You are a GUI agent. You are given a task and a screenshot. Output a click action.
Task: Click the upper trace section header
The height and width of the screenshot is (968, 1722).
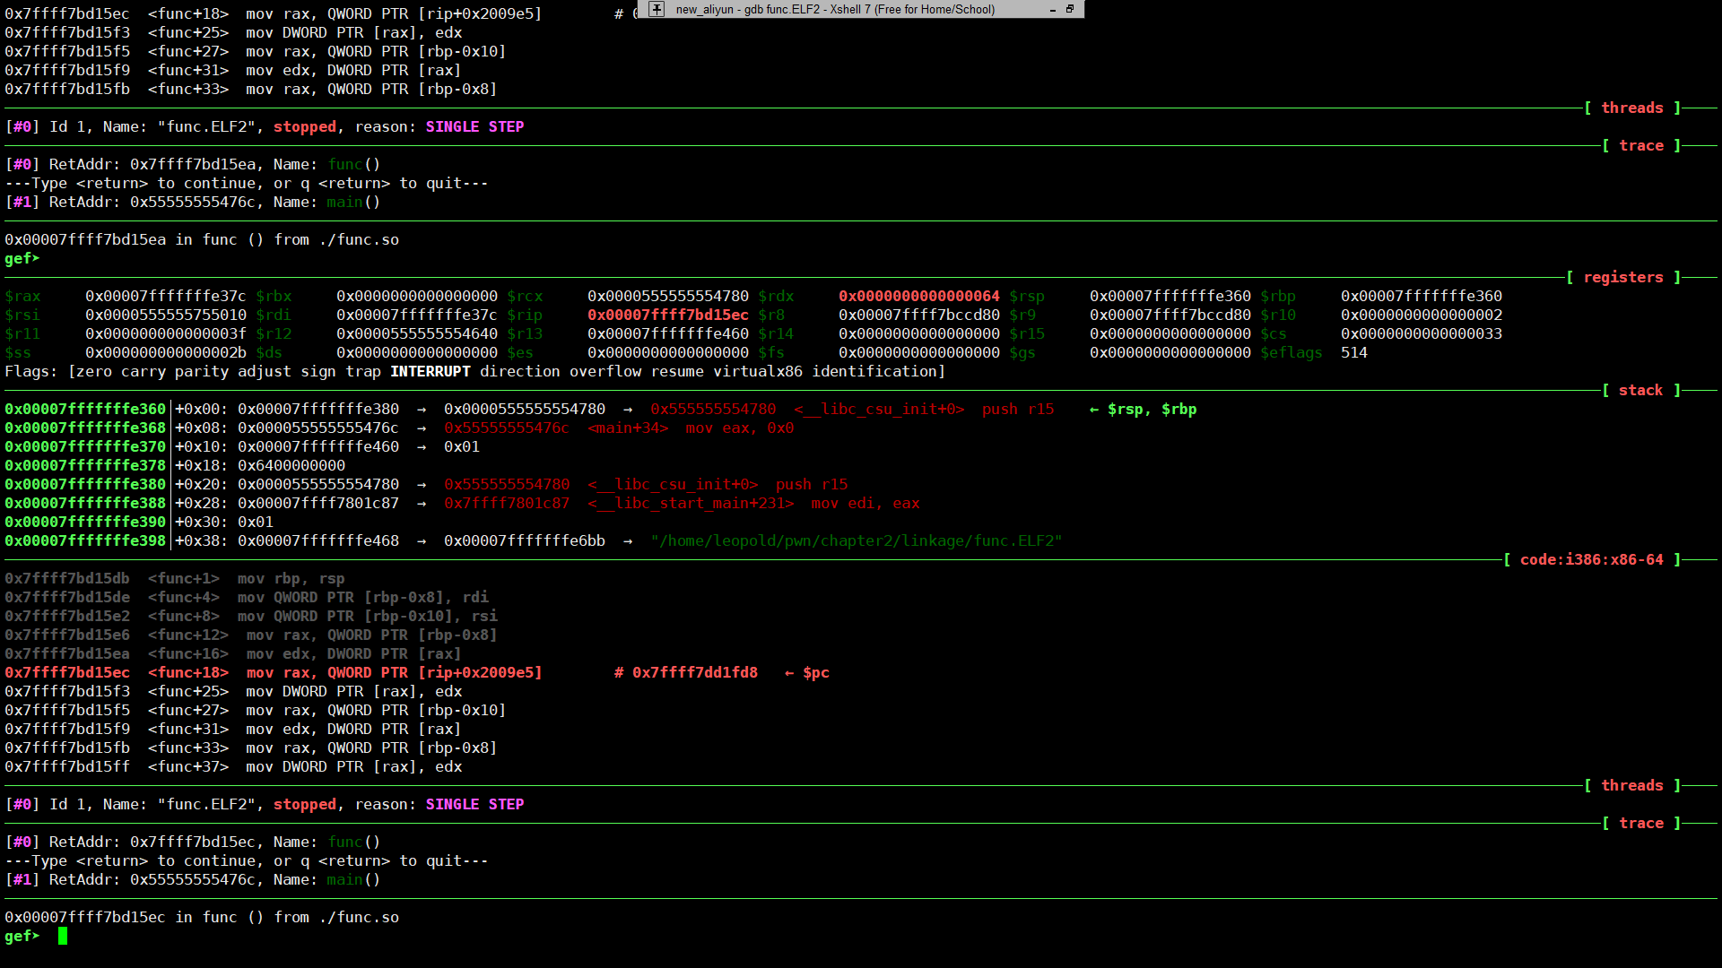1641,145
